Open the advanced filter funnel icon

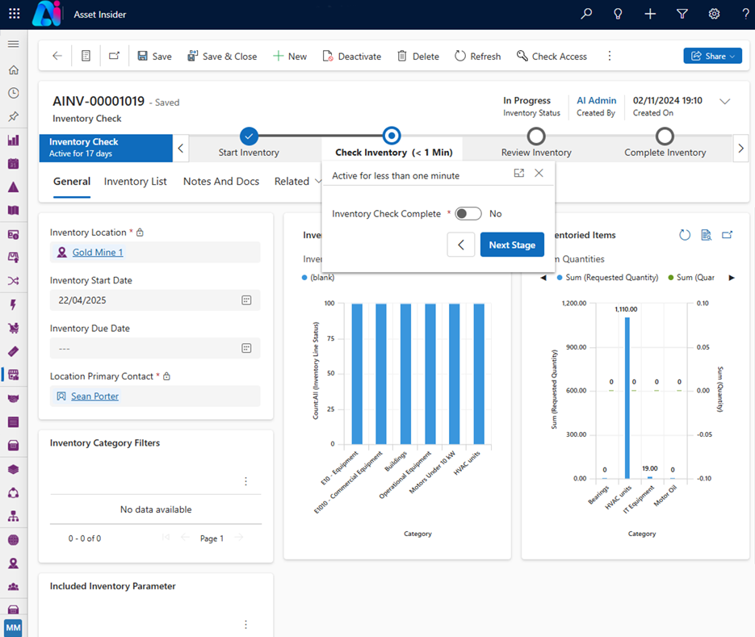click(x=682, y=14)
